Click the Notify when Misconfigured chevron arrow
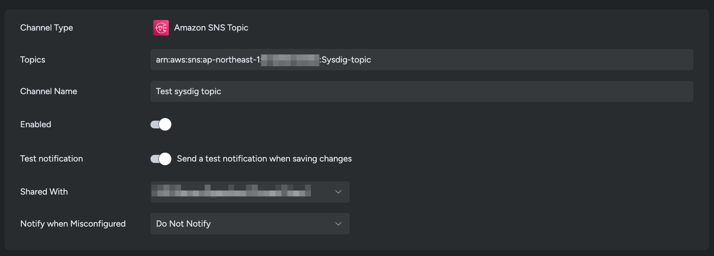This screenshot has width=714, height=256. 338,224
